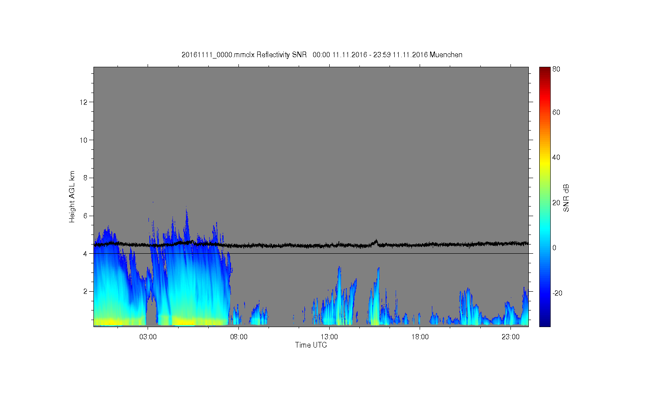The height and width of the screenshot is (393, 655).
Task: Click the 6 km height axis tick label
Action: coord(86,216)
